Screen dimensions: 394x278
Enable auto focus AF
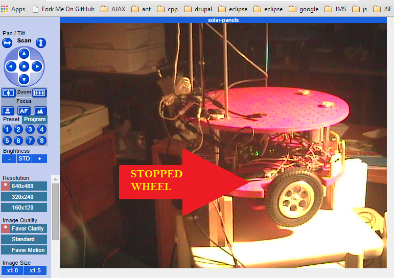pos(24,111)
